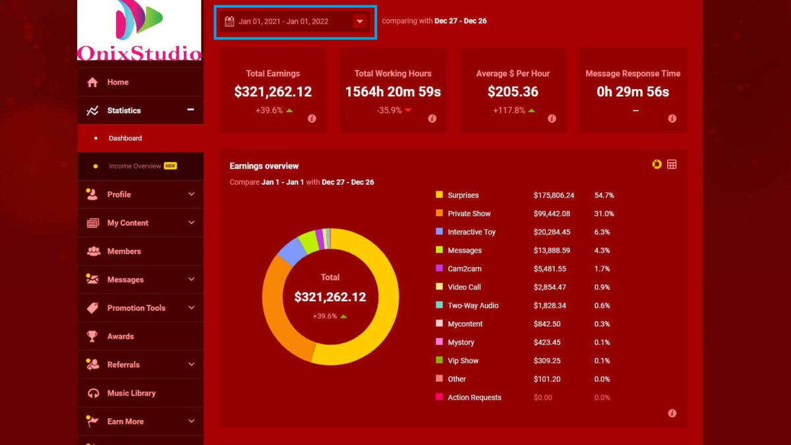Viewport: 791px width, 445px height.
Task: Expand the Promotion Tools submenu
Action: pyautogui.click(x=191, y=308)
